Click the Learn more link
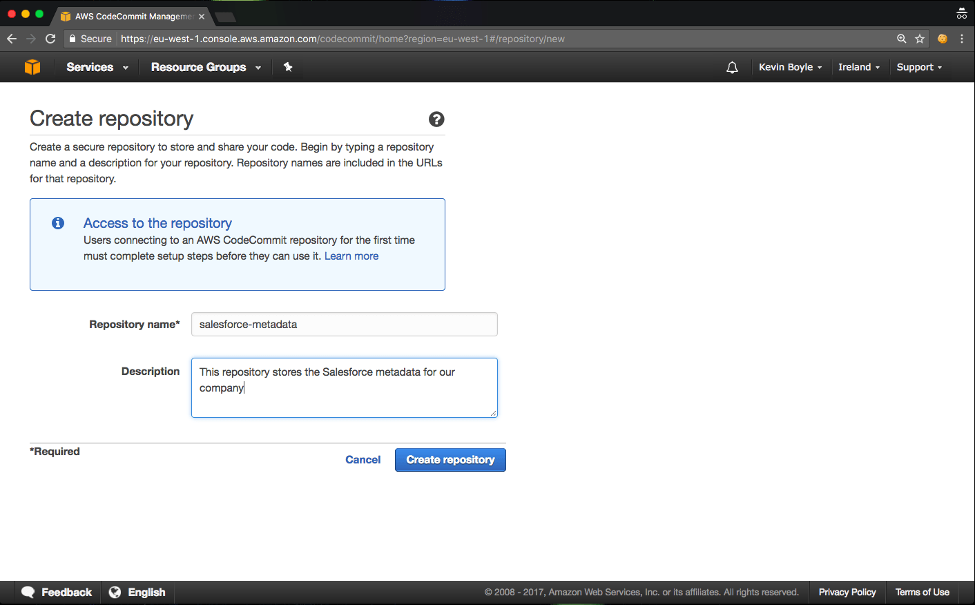975x605 pixels. click(x=351, y=256)
